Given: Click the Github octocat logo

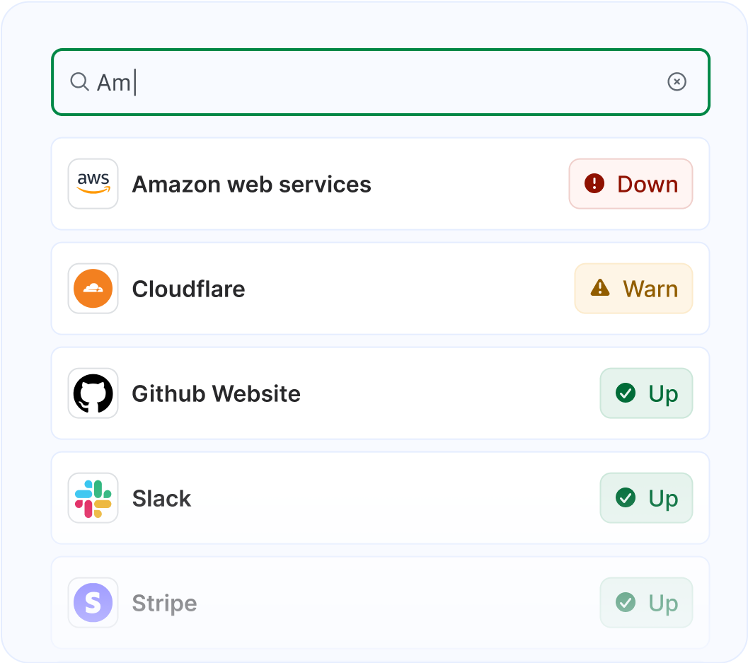Looking at the screenshot, I should tap(93, 393).
